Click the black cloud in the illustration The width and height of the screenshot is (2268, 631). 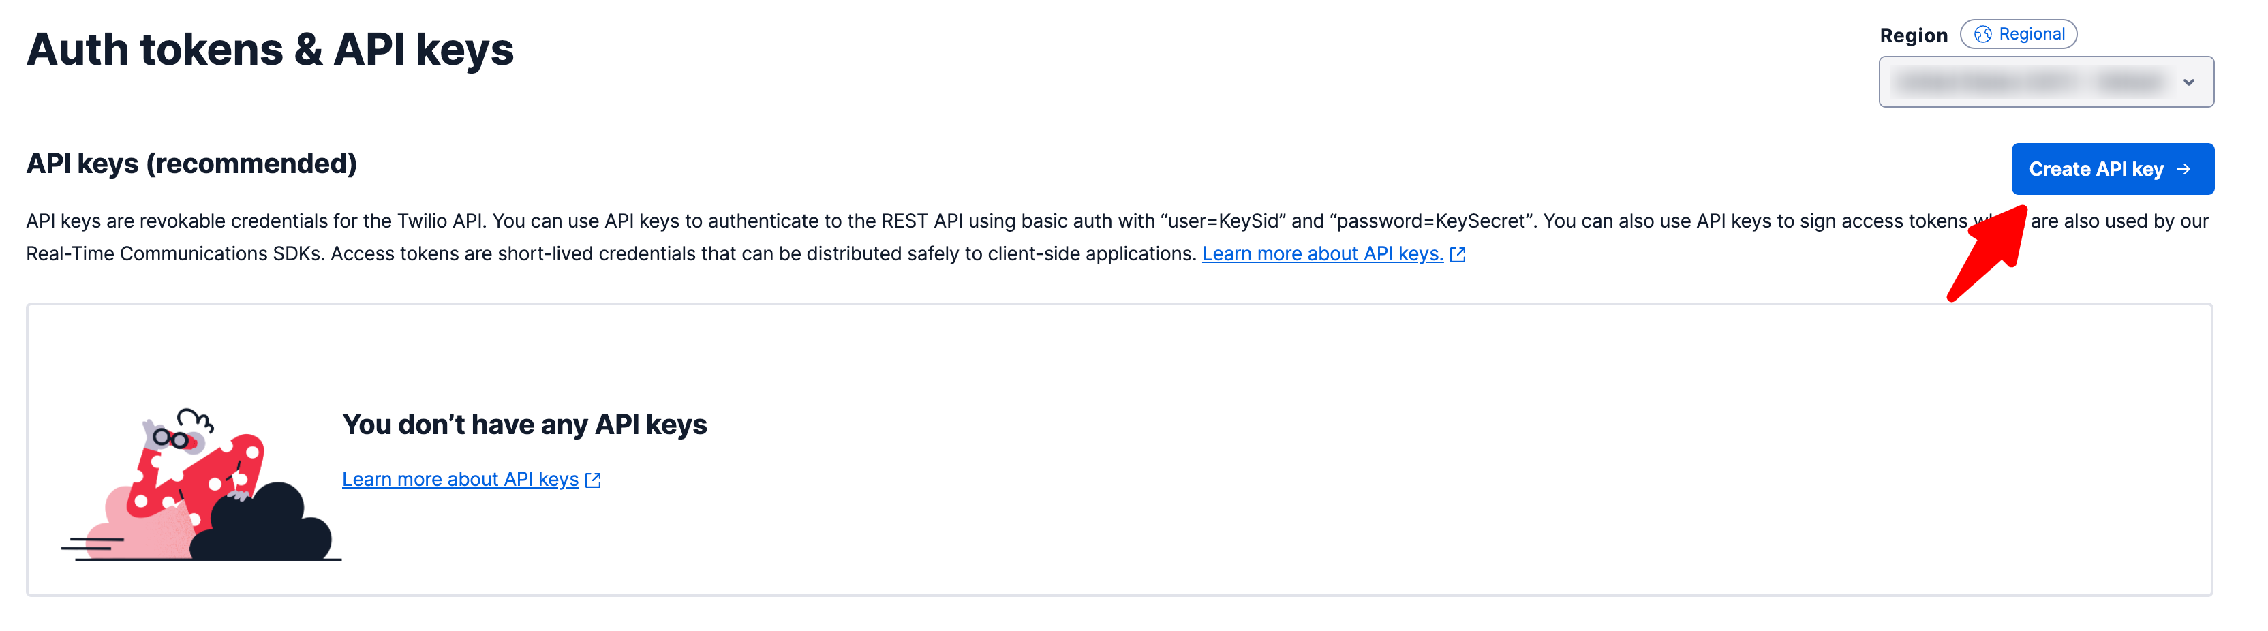(264, 526)
